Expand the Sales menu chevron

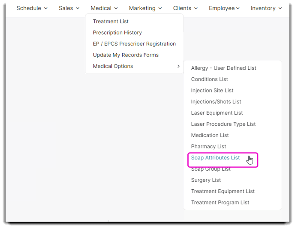(78, 9)
